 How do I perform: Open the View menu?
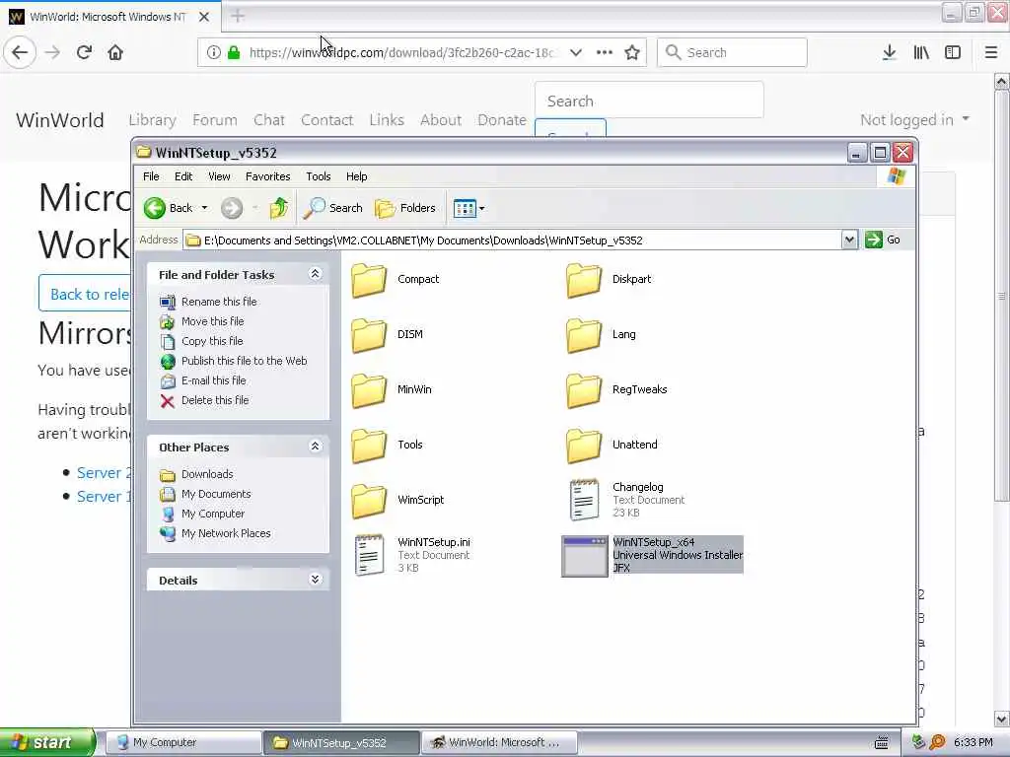click(219, 176)
